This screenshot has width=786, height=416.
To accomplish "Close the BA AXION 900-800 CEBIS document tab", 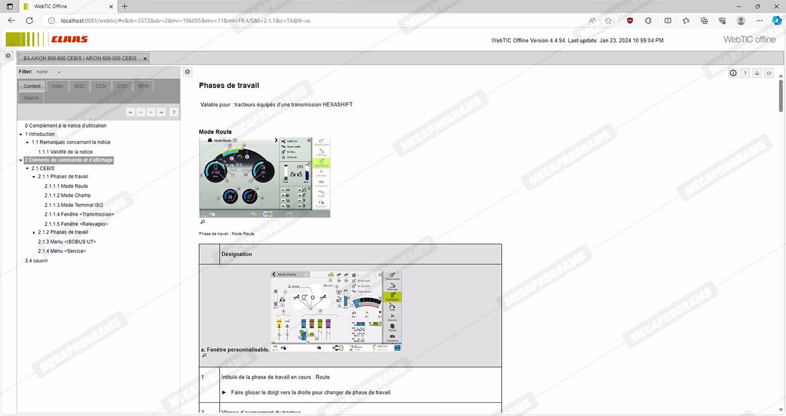I will [x=145, y=58].
